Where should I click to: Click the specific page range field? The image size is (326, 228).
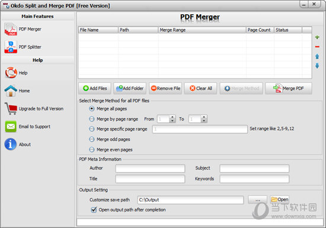[200, 129]
